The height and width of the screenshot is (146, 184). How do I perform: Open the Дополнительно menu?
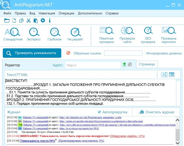click(90, 13)
